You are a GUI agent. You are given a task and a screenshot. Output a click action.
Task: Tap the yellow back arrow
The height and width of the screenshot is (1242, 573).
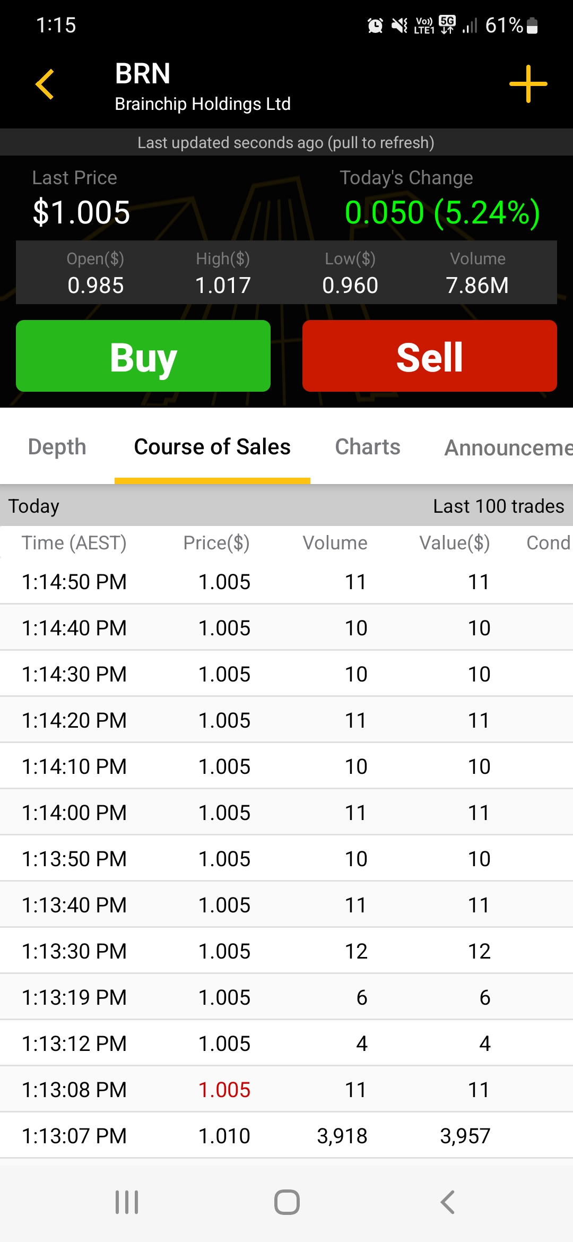click(45, 84)
